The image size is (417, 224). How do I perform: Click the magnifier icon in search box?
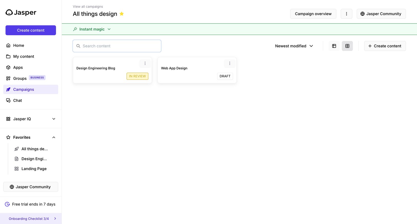click(x=78, y=46)
